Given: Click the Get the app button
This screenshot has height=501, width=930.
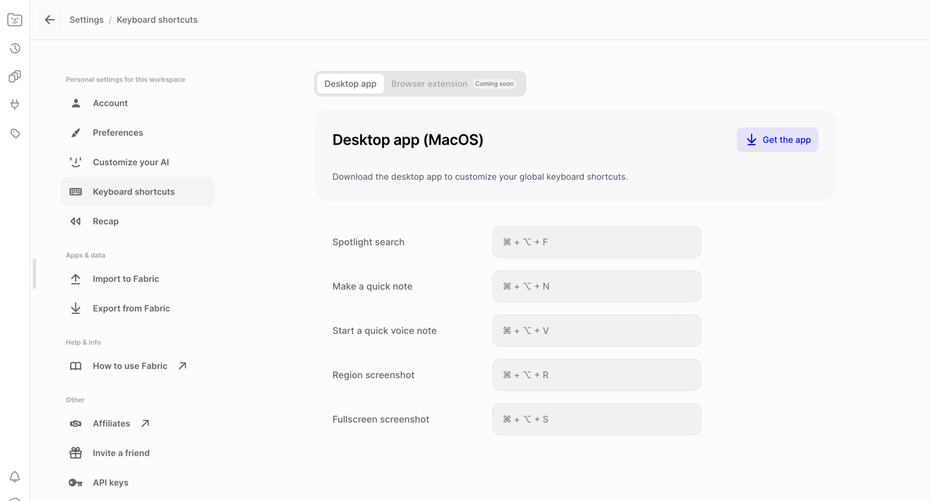Looking at the screenshot, I should click(x=777, y=140).
